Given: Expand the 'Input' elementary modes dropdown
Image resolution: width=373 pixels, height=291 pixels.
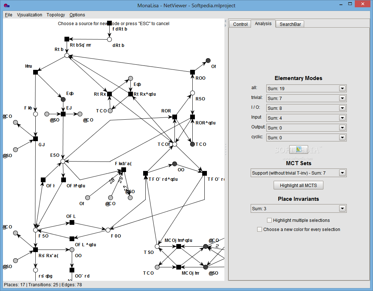Looking at the screenshot, I should (342, 118).
